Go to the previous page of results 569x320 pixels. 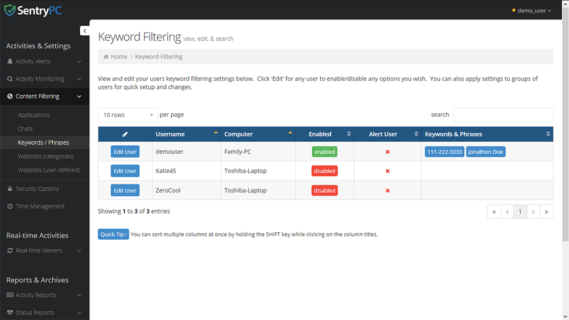point(507,212)
